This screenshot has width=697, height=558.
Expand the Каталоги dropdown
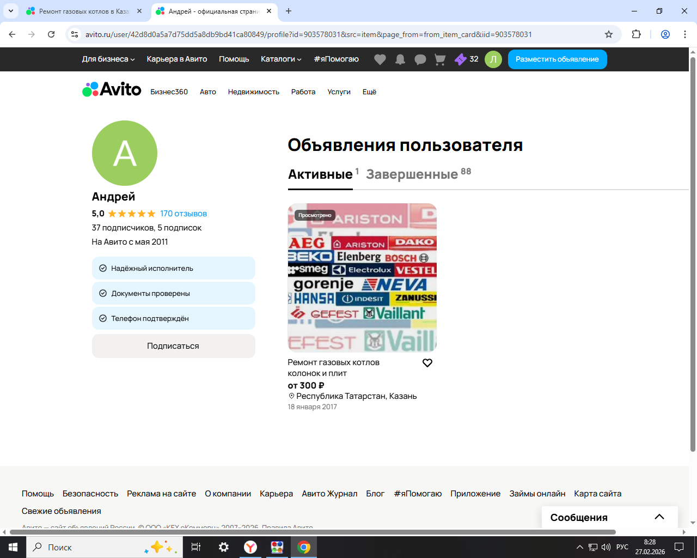coord(281,59)
